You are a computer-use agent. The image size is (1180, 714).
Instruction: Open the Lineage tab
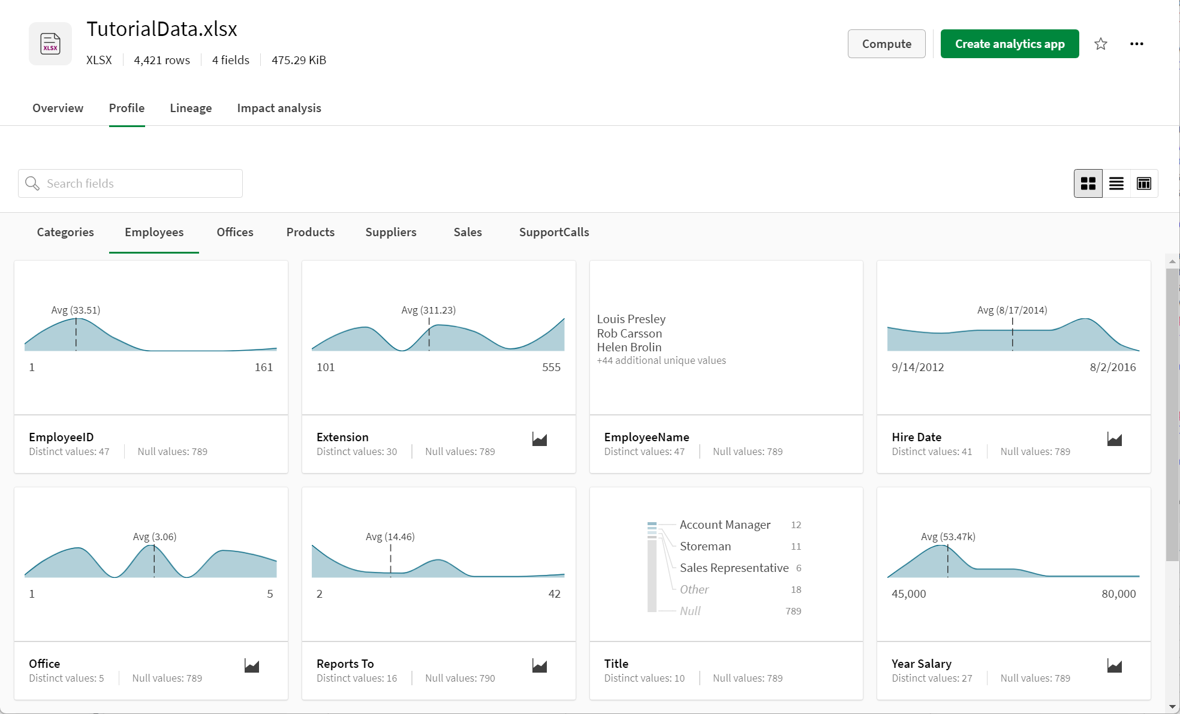191,108
